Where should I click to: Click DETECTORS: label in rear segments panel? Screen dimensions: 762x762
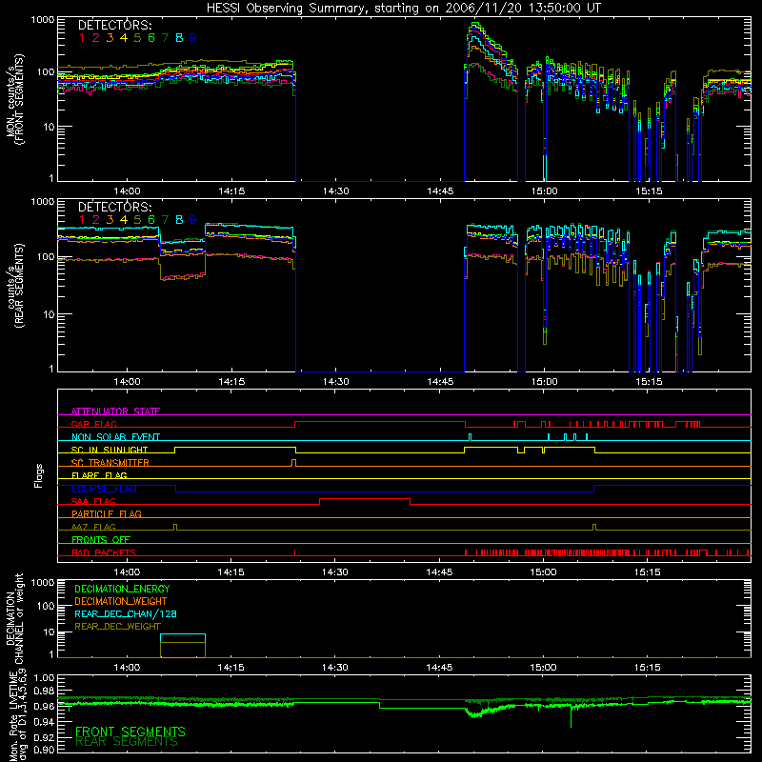(114, 207)
